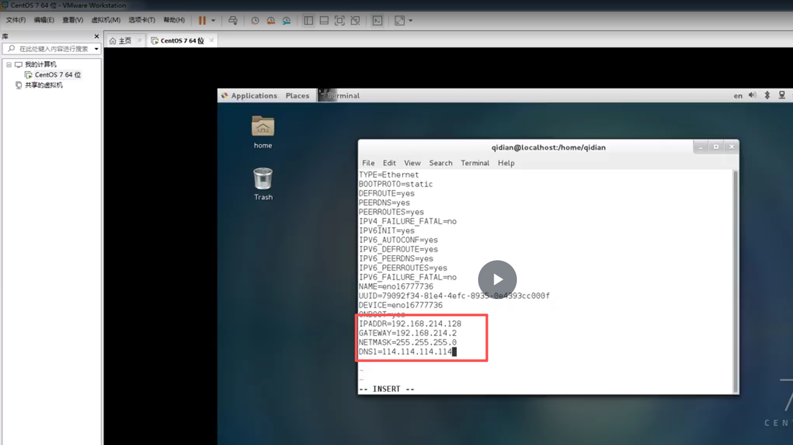Revert the VM to its snapshot

270,21
